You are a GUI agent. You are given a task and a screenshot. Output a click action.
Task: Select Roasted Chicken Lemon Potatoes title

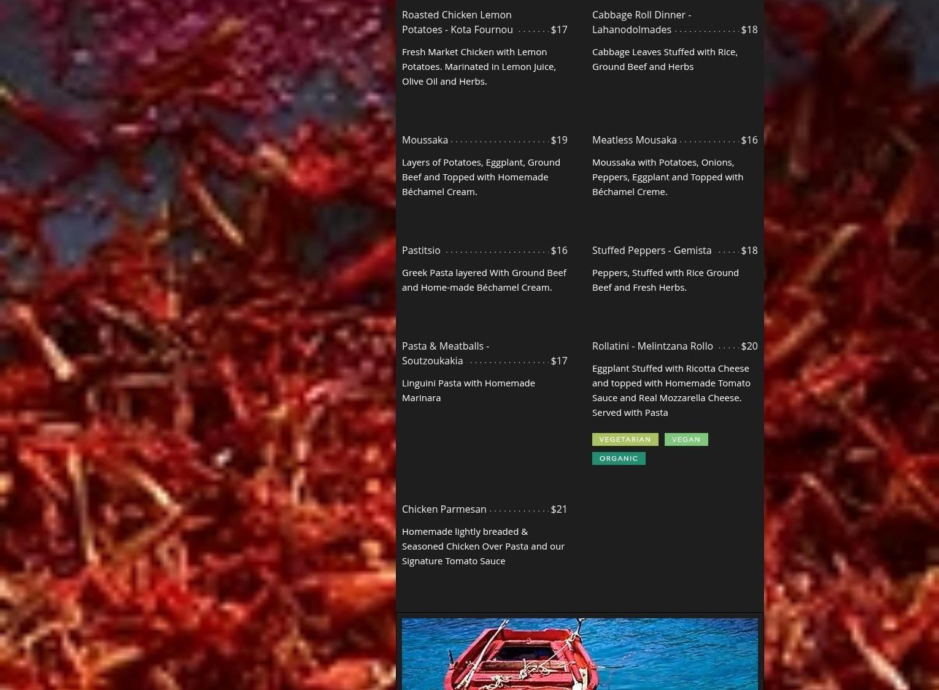(x=457, y=22)
